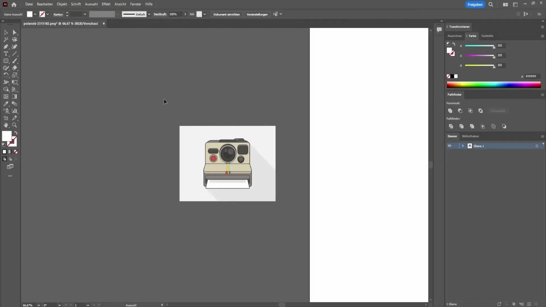Open the Objekt menu

tap(62, 4)
